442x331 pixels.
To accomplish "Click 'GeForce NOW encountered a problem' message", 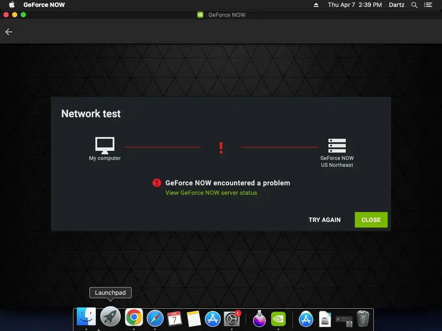I will (x=228, y=183).
